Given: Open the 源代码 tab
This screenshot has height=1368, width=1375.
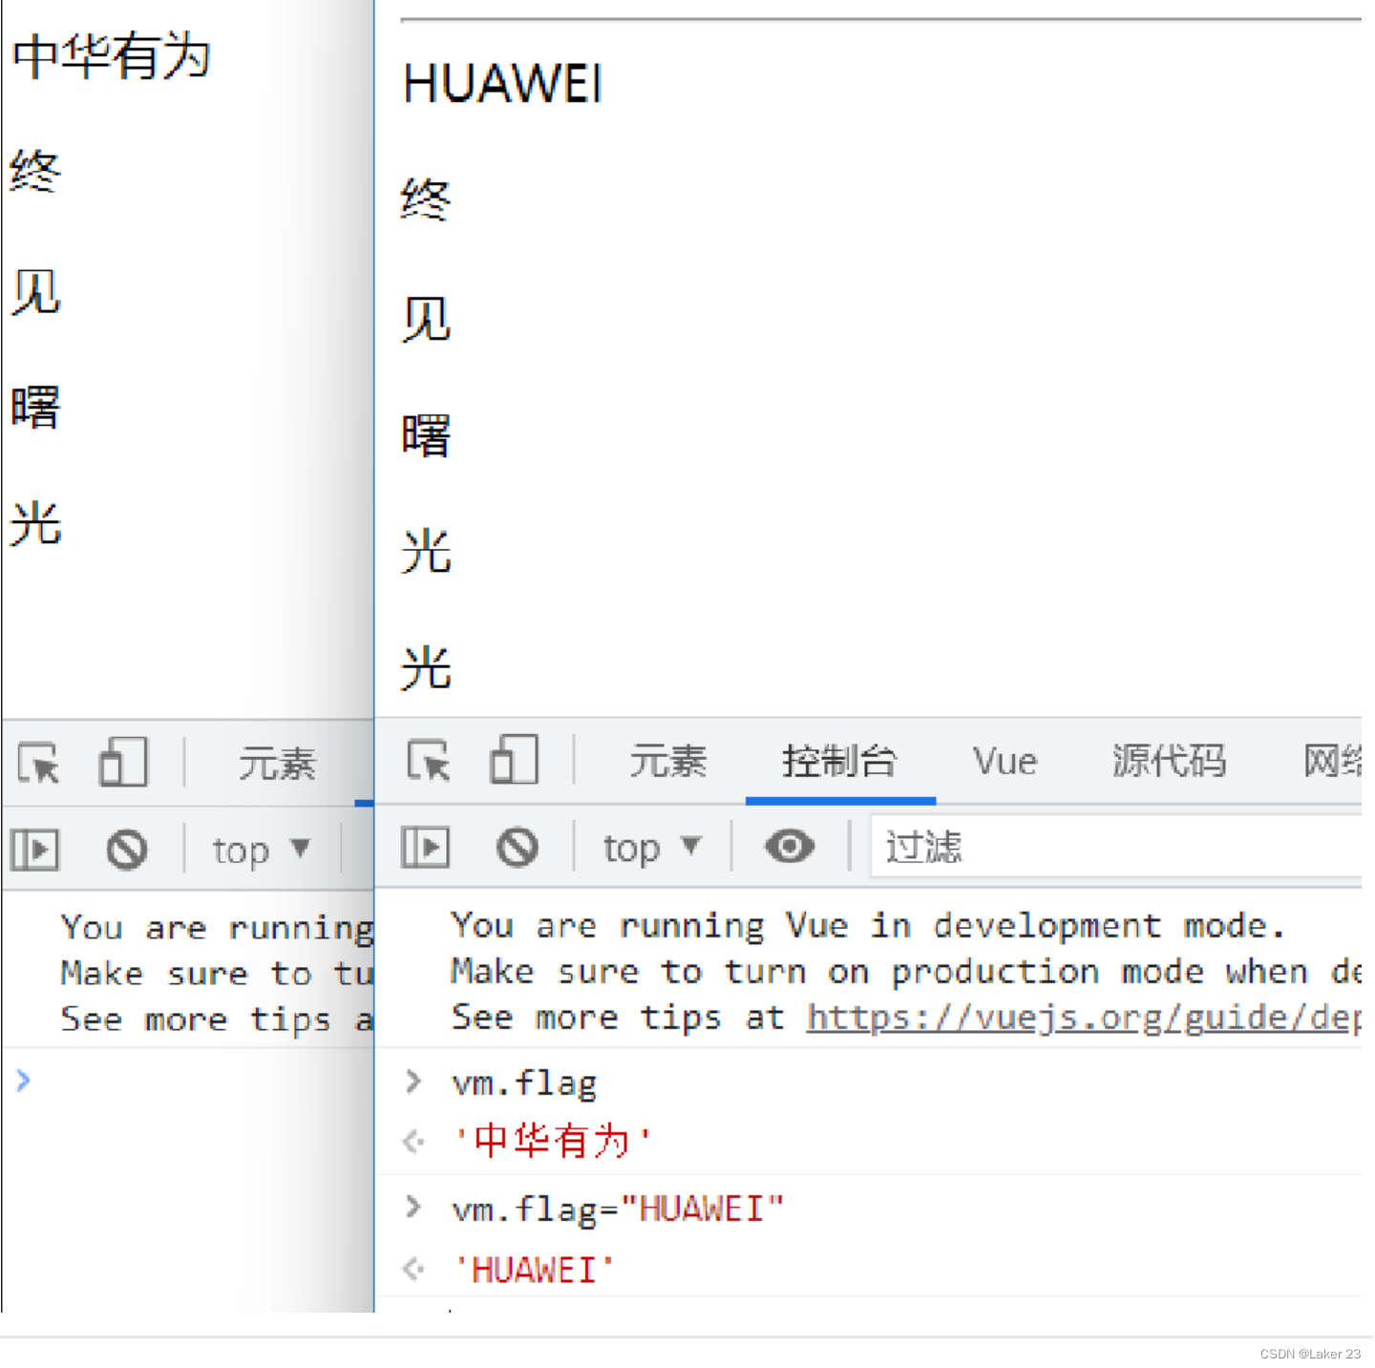Looking at the screenshot, I should (x=1169, y=761).
